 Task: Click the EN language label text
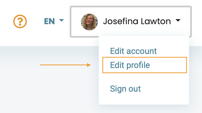[x=49, y=21]
